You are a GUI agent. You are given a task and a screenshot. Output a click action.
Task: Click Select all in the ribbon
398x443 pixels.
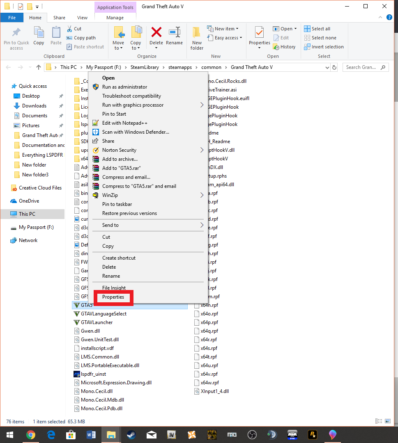[x=317, y=29]
